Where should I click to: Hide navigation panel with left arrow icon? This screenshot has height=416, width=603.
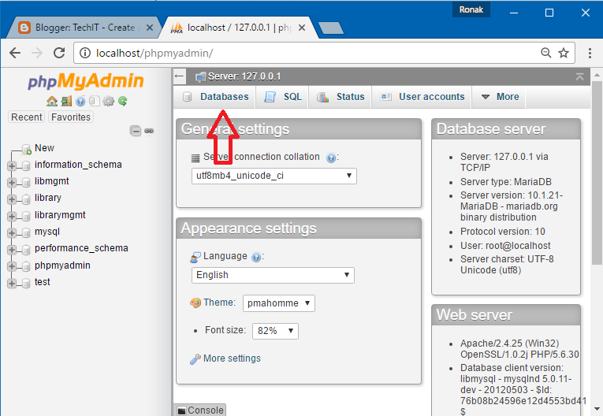[179, 76]
